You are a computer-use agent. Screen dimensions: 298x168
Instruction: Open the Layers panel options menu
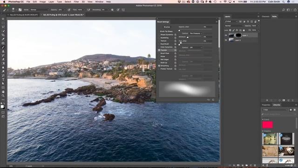point(258,17)
